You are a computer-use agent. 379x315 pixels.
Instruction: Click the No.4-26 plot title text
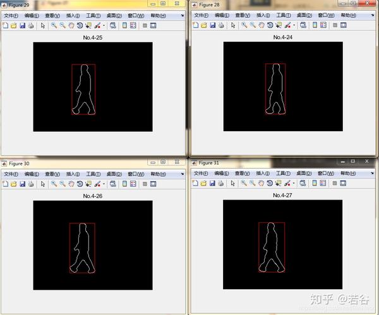(x=93, y=196)
